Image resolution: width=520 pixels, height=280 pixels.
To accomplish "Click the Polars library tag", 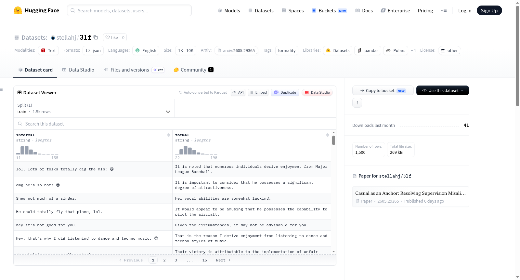I will 396,50.
